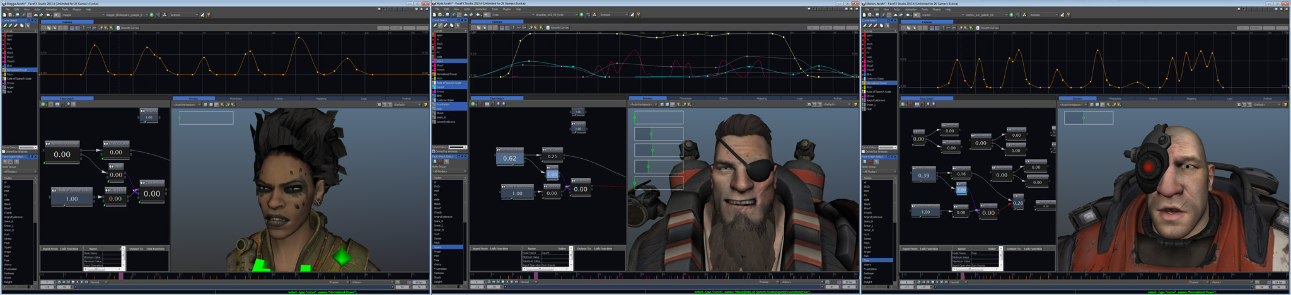This screenshot has height=295, width=1291.
Task: Click the icon left of Maggie's 24 fps field
Action: pos(408,282)
